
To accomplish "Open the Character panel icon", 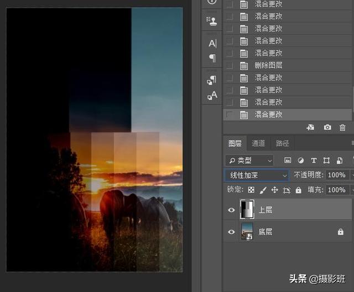I will point(212,43).
